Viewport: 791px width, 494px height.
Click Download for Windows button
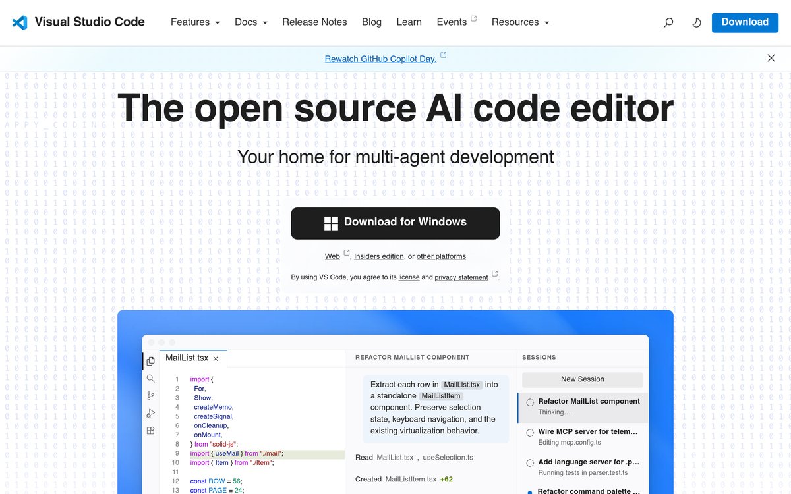(395, 223)
